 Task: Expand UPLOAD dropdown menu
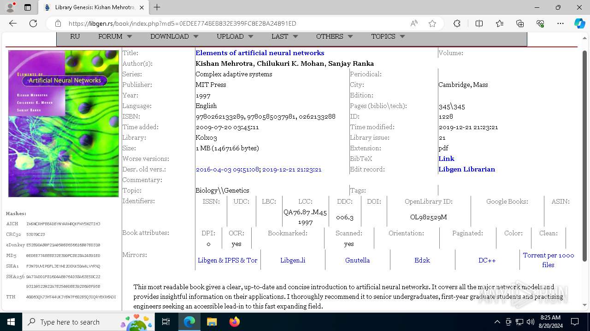coord(235,36)
